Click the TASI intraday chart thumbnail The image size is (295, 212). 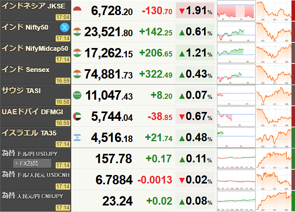point(236,95)
